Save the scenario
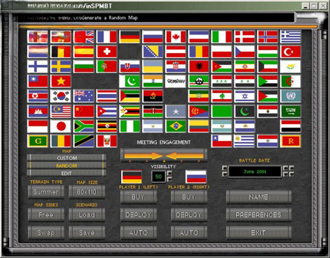The height and width of the screenshot is (258, 330). tap(87, 233)
